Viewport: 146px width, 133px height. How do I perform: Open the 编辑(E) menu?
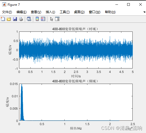[21, 12]
